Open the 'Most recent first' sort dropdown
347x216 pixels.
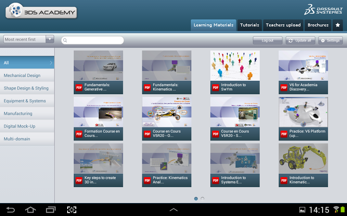29,39
